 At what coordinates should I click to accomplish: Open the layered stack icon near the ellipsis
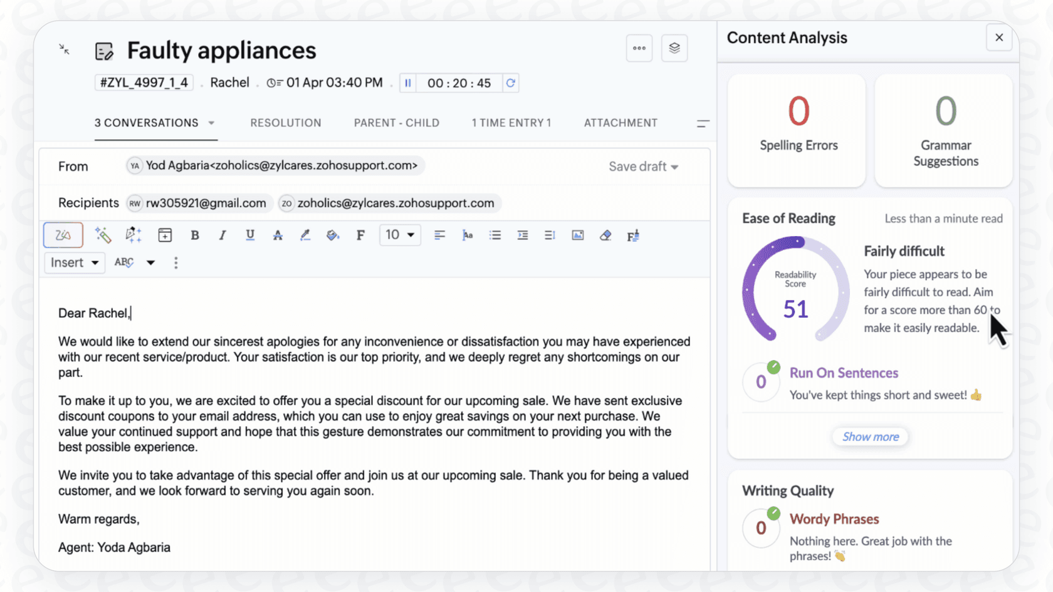coord(674,48)
